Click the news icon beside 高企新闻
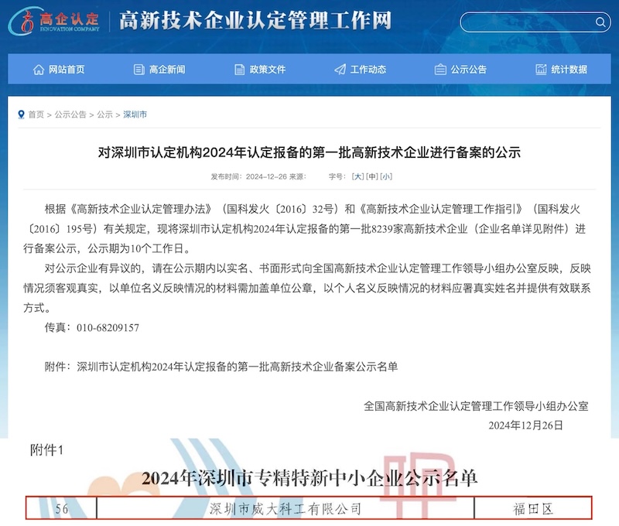 139,70
